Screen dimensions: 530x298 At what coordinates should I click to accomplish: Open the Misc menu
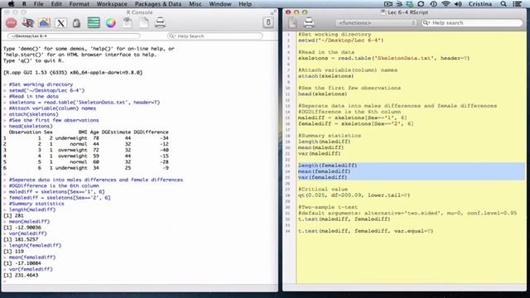pyautogui.click(x=195, y=4)
